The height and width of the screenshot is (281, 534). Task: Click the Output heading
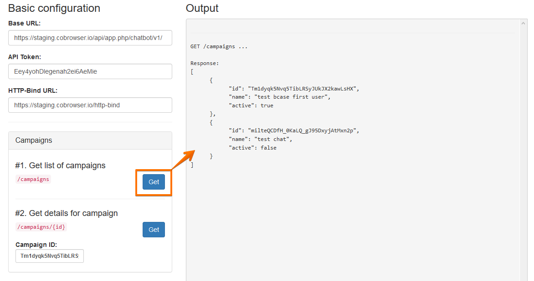pyautogui.click(x=202, y=8)
